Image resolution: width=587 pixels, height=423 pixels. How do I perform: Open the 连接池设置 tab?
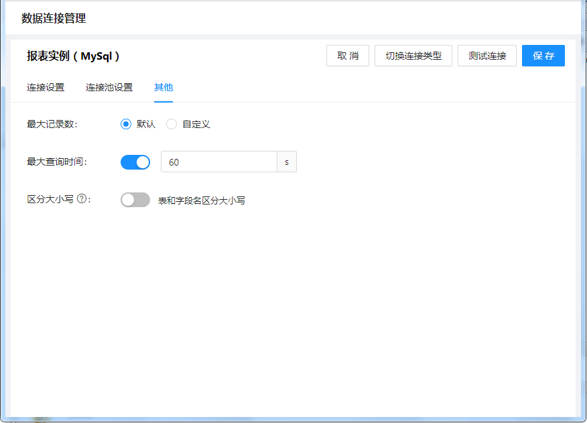109,88
